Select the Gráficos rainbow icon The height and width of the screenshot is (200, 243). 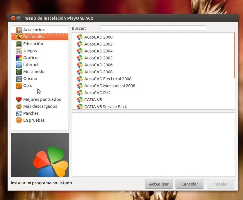pyautogui.click(x=19, y=58)
